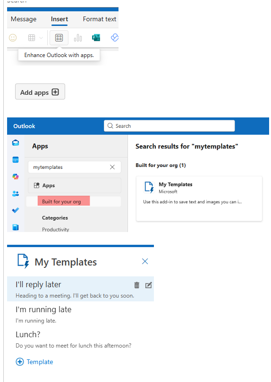Click the My Templates pane logo icon

coord(24,261)
